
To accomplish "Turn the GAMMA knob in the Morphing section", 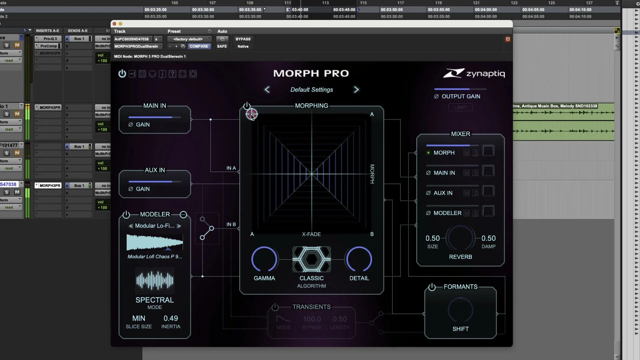I will point(264,259).
